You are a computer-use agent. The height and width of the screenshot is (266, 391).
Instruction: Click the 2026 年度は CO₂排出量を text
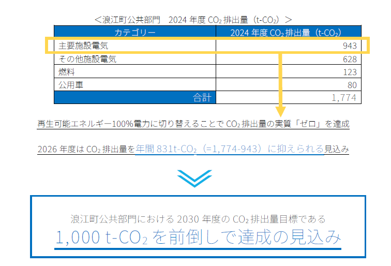point(85,150)
